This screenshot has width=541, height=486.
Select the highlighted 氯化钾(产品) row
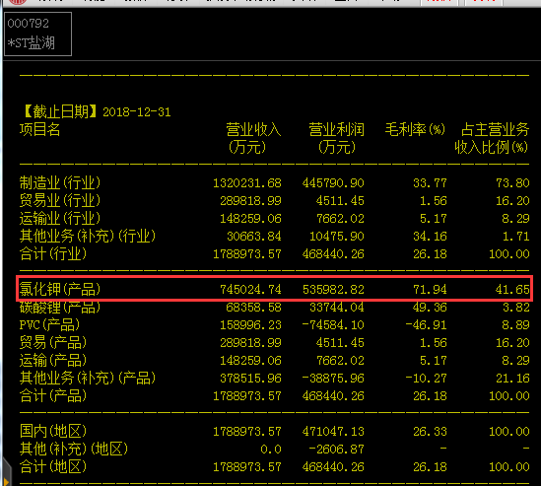pos(275,289)
